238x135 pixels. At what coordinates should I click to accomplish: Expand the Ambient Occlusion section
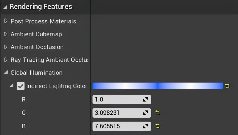(x=6, y=47)
